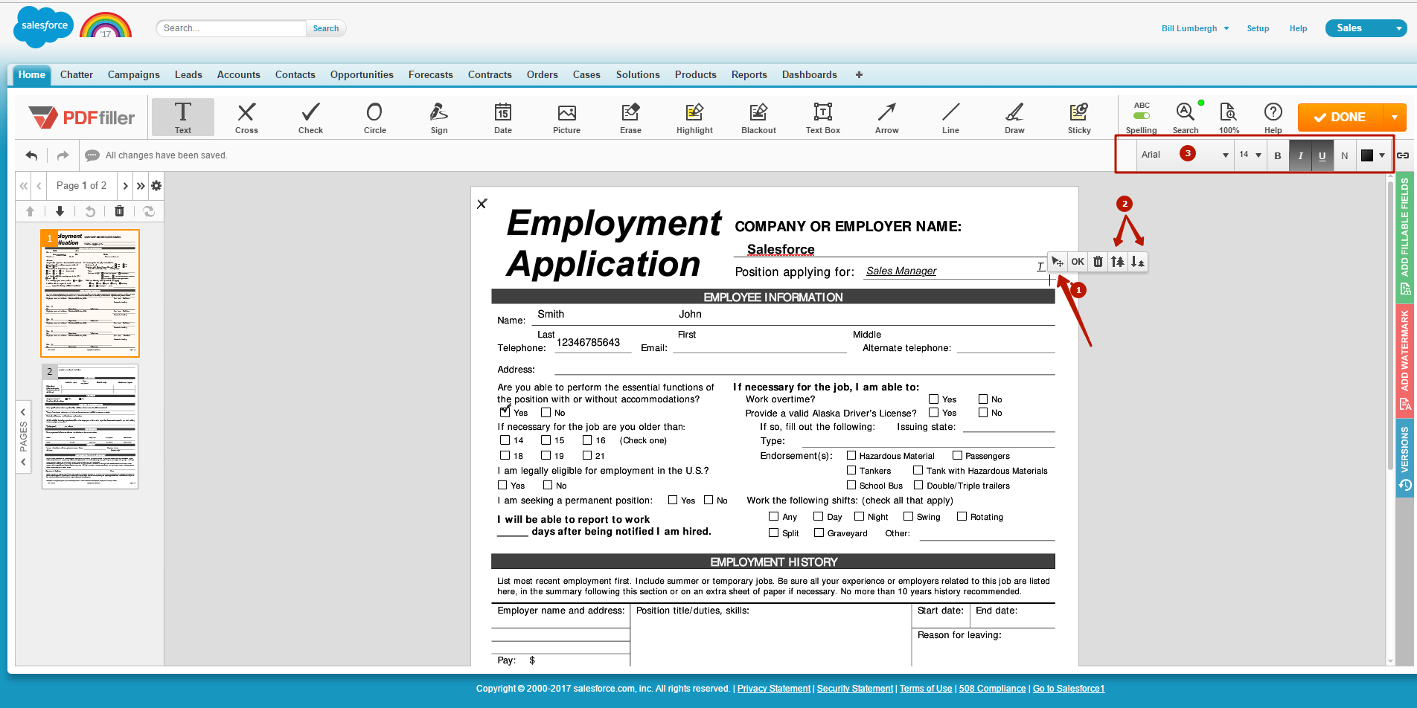Viewport: 1417px width, 708px height.
Task: Toggle Bold formatting
Action: [x=1278, y=155]
